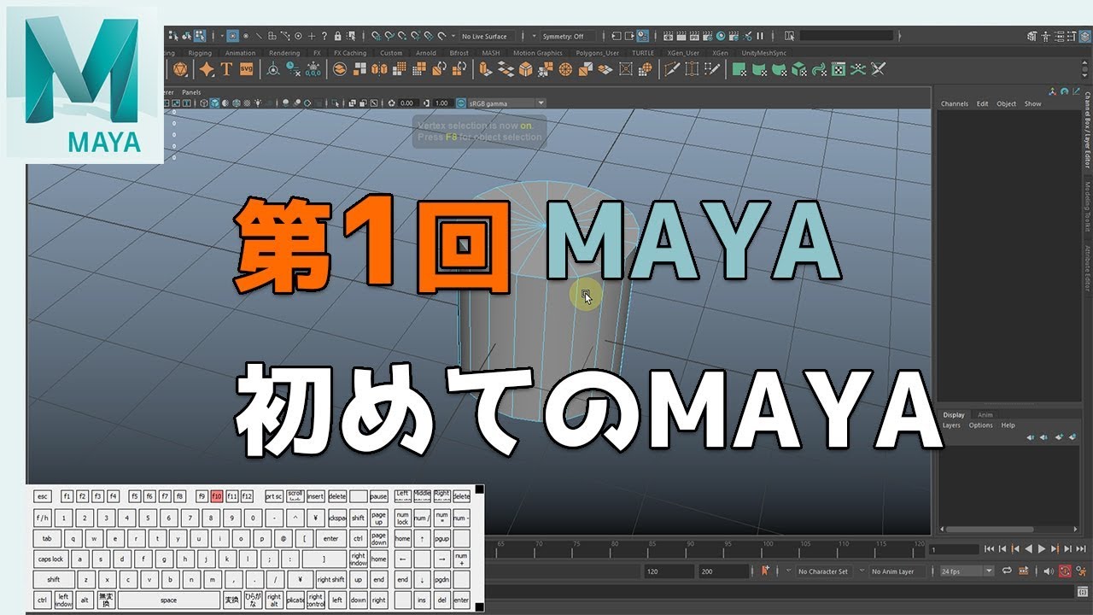Viewport: 1093px width, 615px height.
Task: Switch to the Rigging shelf tab
Action: pyautogui.click(x=200, y=53)
